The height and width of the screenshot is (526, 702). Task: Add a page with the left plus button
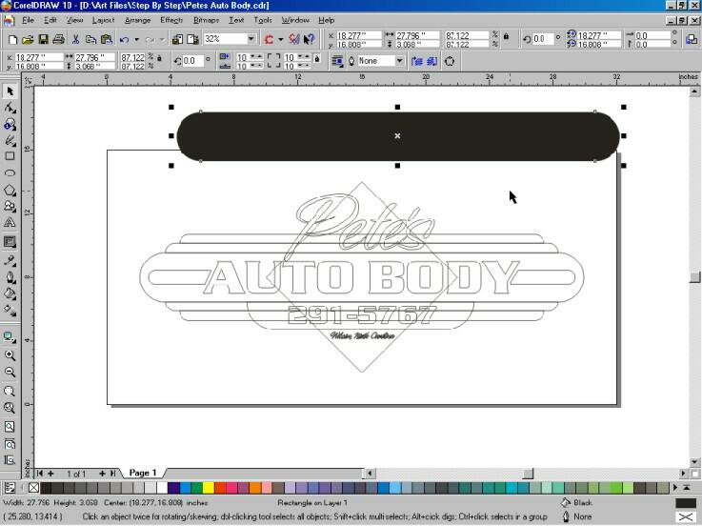click(50, 474)
